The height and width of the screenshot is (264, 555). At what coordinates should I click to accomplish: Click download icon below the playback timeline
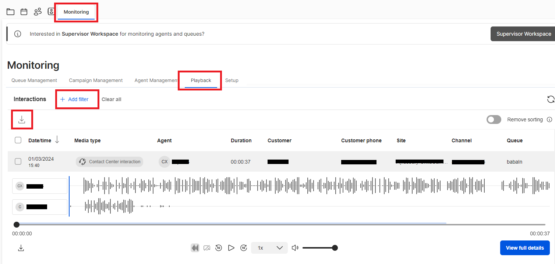pyautogui.click(x=21, y=248)
